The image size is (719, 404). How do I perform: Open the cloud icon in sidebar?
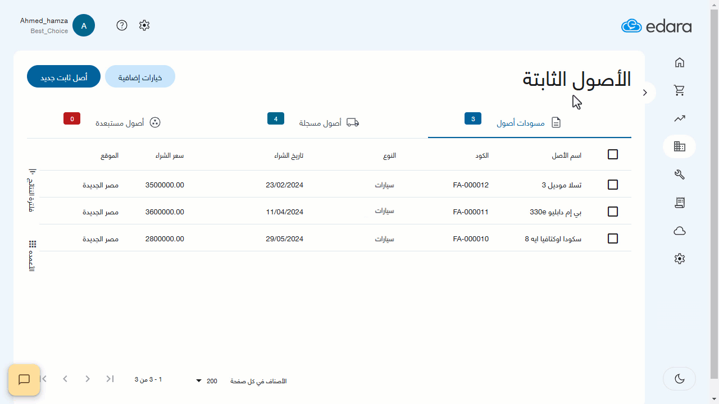679,231
